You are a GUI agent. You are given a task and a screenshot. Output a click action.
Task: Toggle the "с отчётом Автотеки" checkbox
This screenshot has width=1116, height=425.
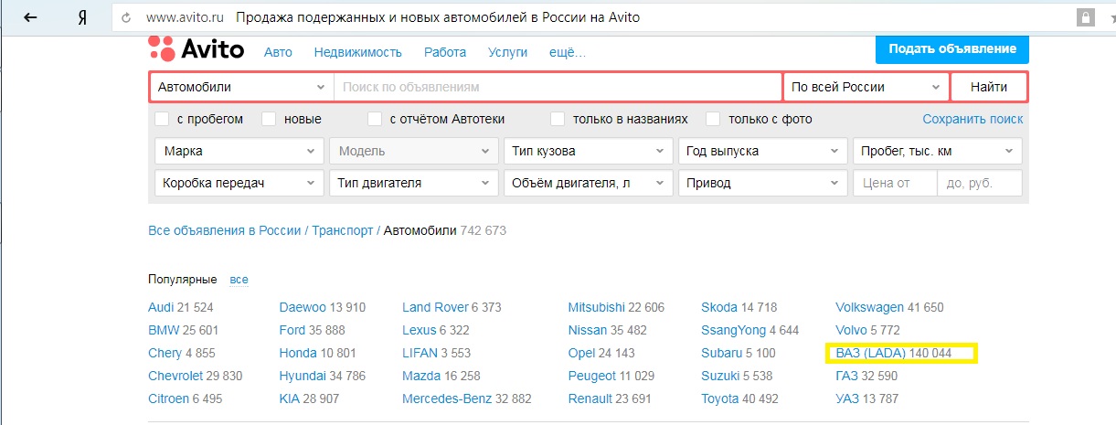(375, 119)
